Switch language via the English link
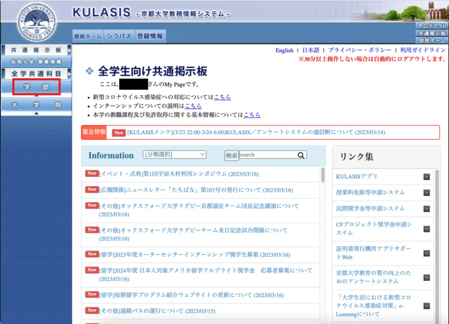449x324 pixels. pyautogui.click(x=284, y=50)
